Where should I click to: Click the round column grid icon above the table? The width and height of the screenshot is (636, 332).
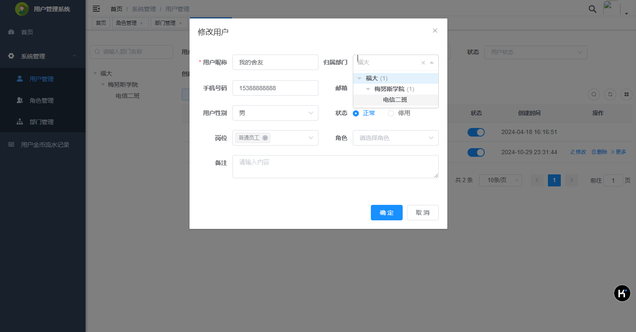[627, 94]
